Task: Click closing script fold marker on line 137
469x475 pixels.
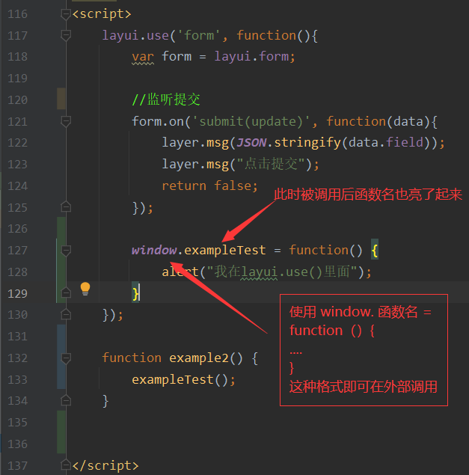Action: click(x=66, y=465)
